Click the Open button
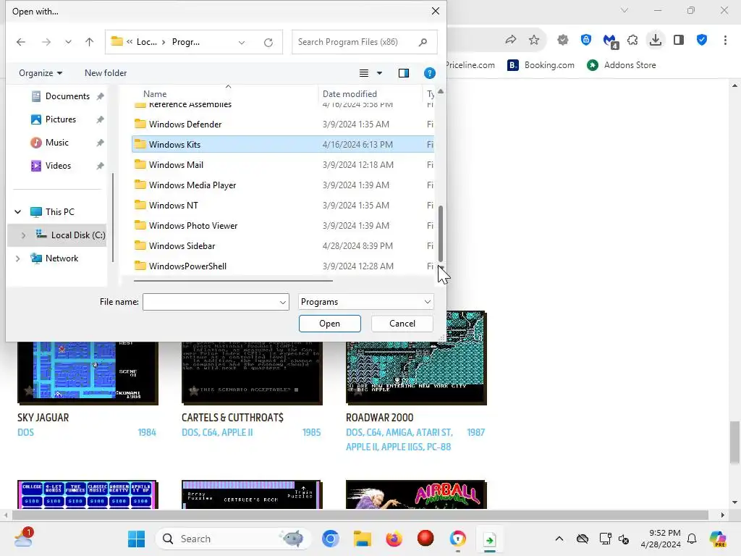 point(329,324)
